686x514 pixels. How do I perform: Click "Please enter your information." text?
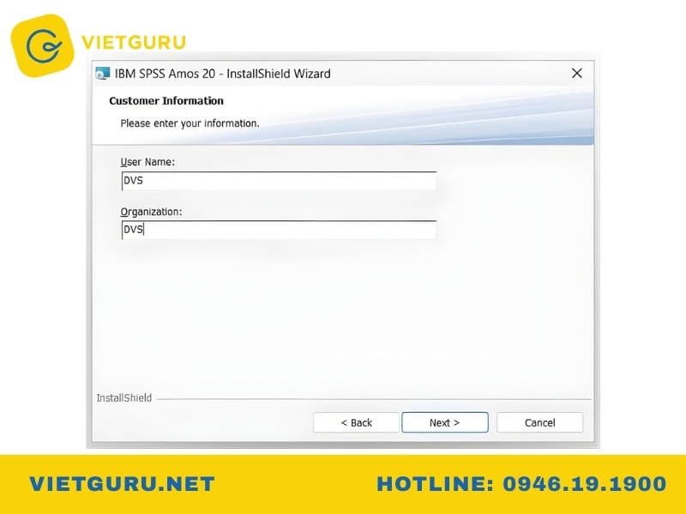click(x=190, y=123)
